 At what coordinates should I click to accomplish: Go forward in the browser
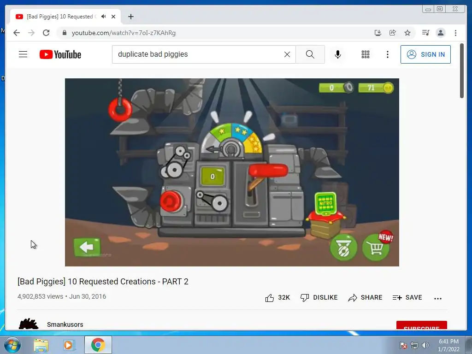pyautogui.click(x=31, y=33)
